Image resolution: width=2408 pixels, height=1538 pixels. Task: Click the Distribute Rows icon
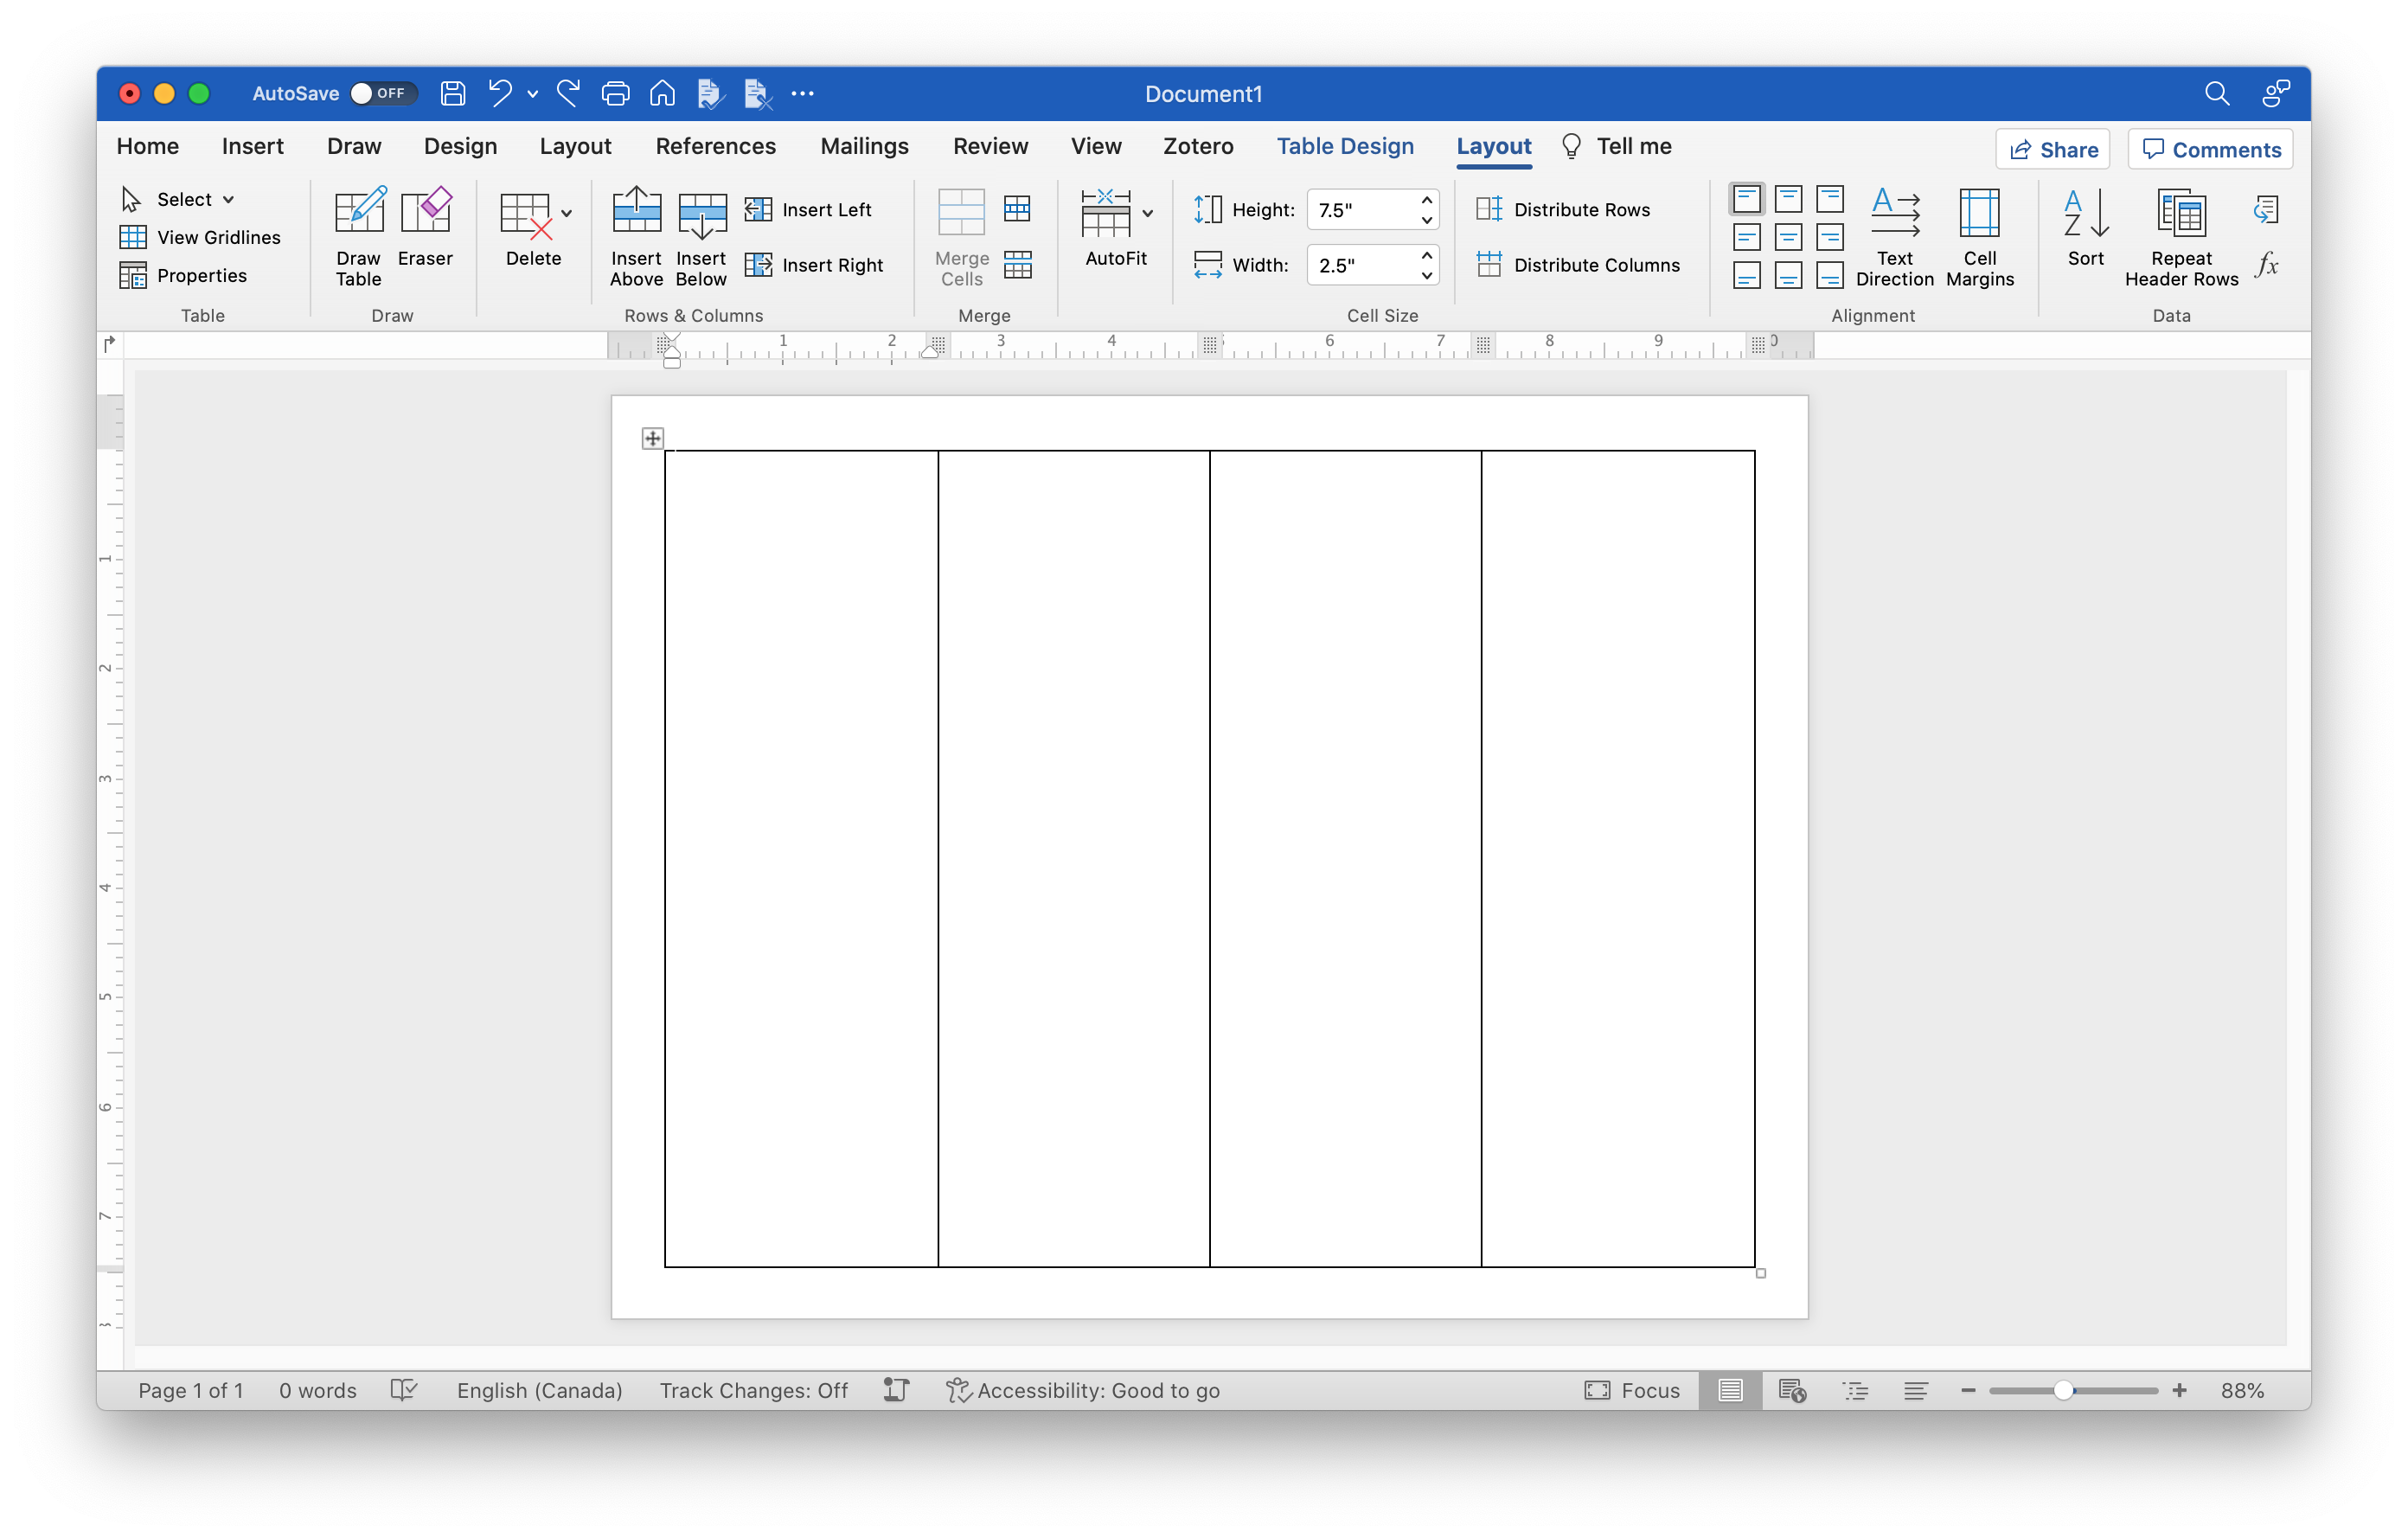tap(1490, 208)
